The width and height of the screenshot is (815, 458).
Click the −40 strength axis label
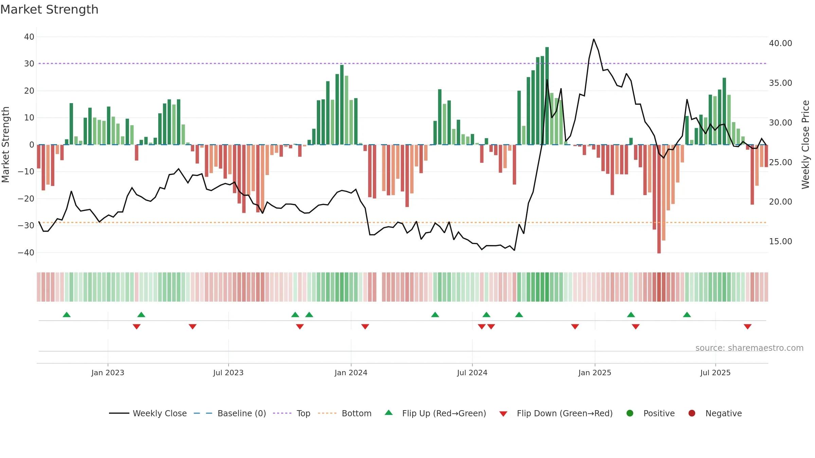coord(26,252)
